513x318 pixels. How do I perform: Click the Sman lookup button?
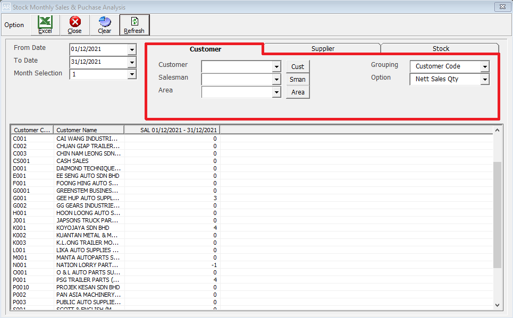(x=298, y=80)
